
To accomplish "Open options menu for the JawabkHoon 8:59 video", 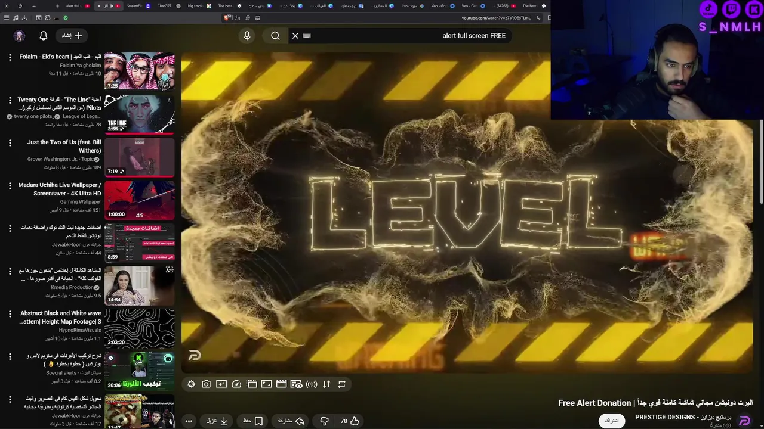I will coord(10,228).
